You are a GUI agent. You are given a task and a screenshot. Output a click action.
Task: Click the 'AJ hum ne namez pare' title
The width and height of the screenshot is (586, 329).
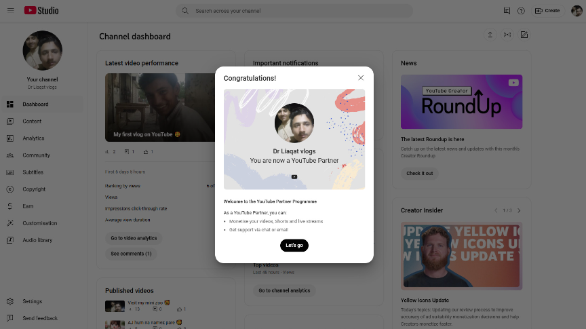tap(155, 322)
